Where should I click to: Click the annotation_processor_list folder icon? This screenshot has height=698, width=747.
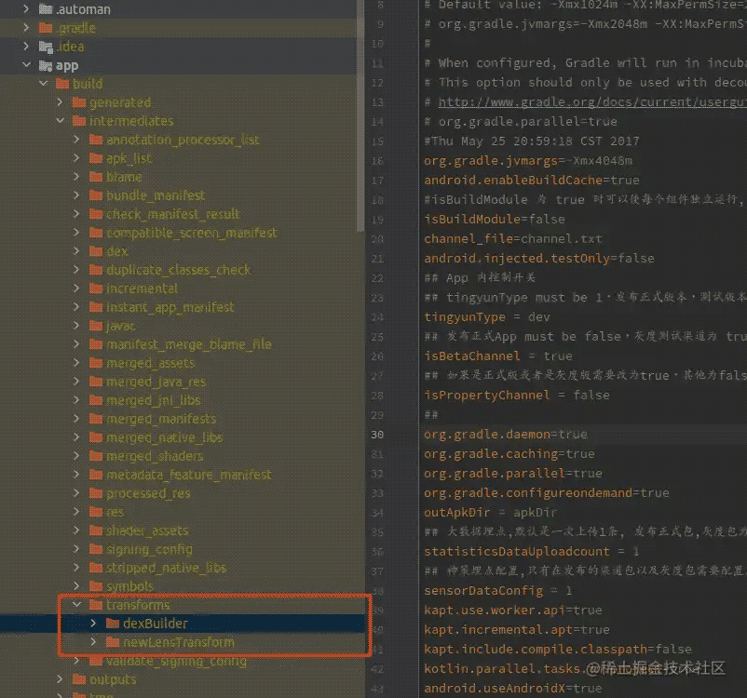(96, 140)
